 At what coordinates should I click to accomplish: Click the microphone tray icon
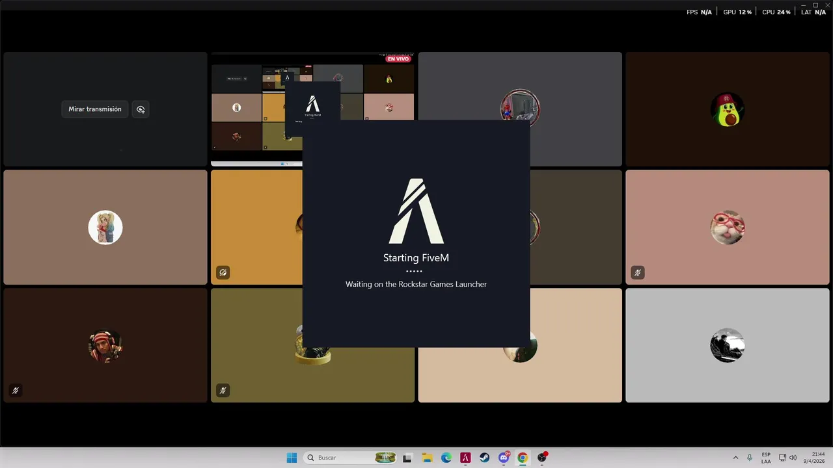point(750,458)
